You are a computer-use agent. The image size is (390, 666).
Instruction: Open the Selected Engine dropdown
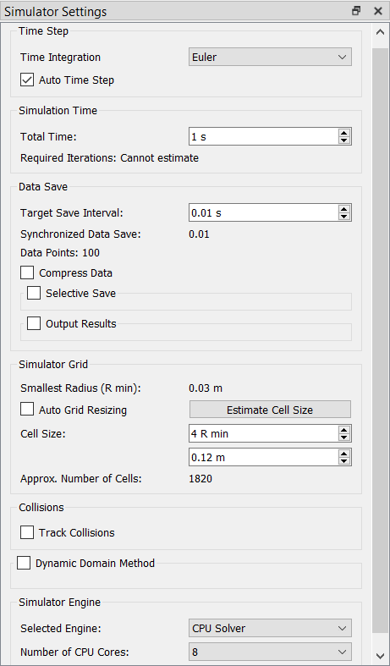[270, 628]
